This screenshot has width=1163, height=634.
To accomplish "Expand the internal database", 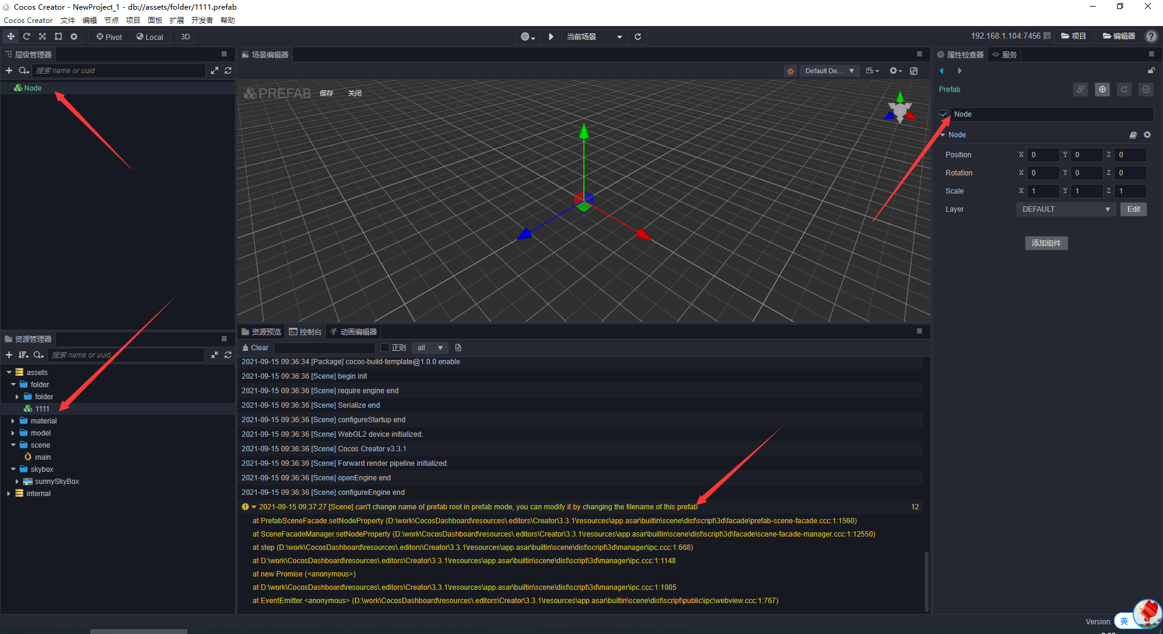I will point(9,494).
